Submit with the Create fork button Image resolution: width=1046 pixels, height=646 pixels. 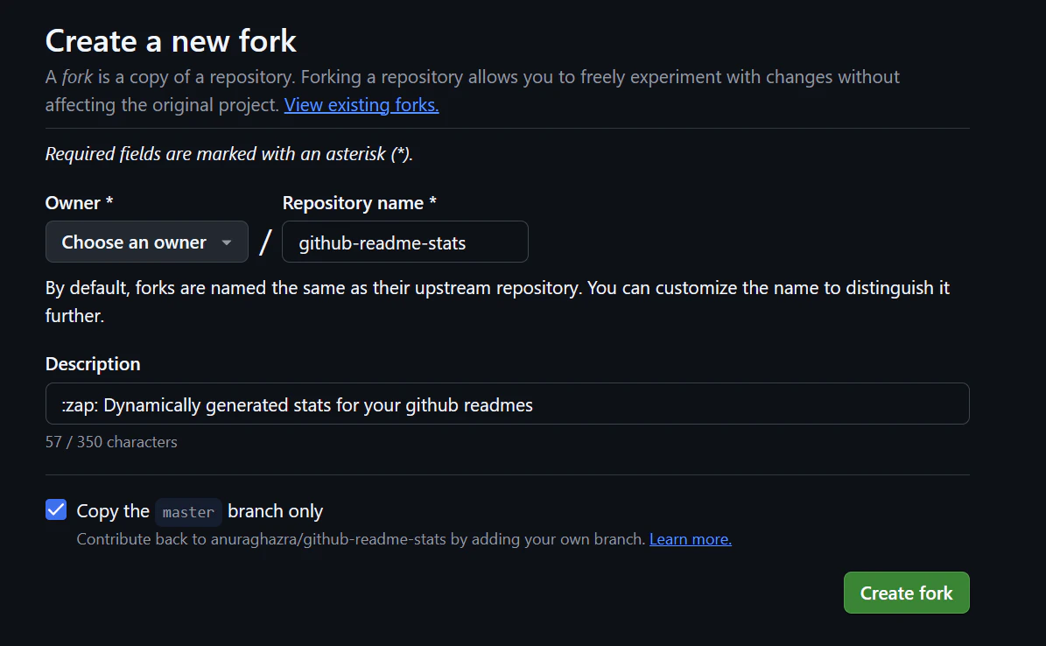906,593
